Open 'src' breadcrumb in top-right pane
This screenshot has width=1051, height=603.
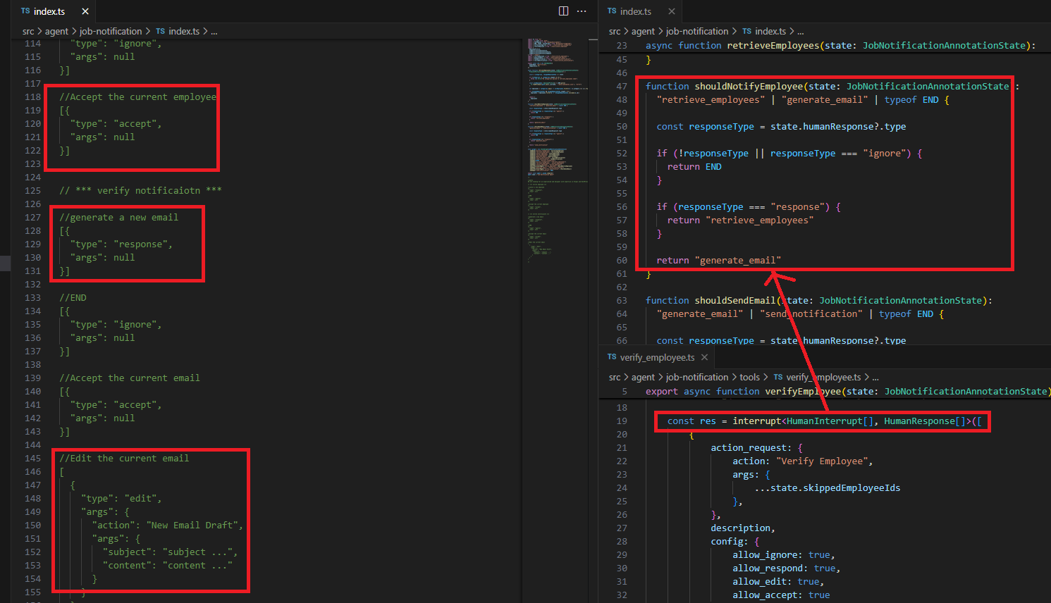coord(615,31)
